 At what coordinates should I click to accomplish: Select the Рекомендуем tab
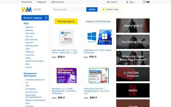(x=66, y=21)
